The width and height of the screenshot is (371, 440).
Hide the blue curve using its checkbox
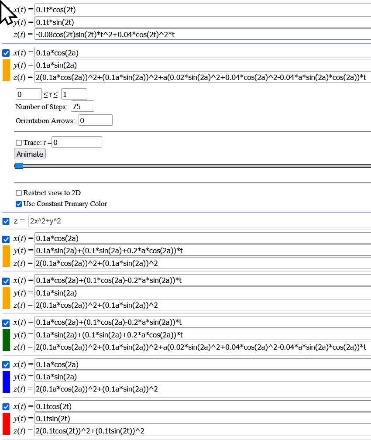tap(6, 365)
